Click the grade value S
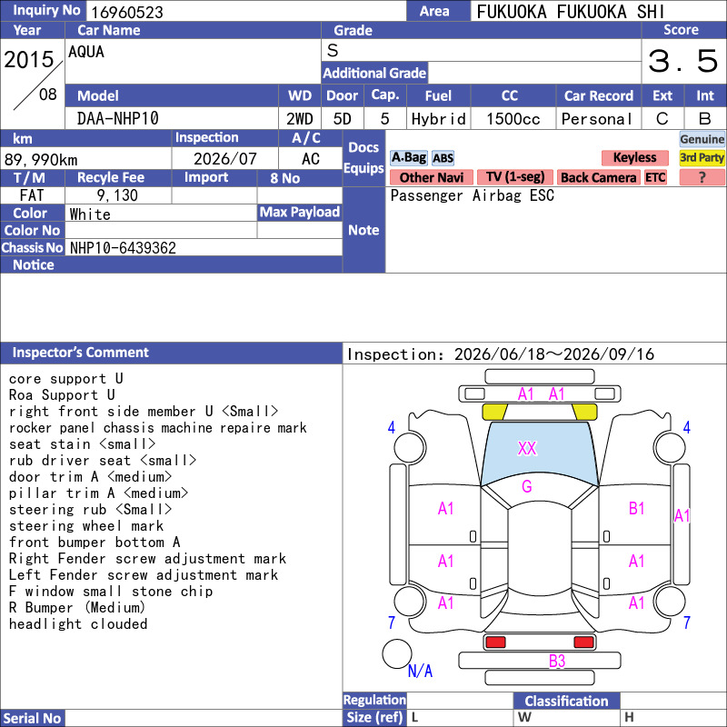 (x=333, y=50)
